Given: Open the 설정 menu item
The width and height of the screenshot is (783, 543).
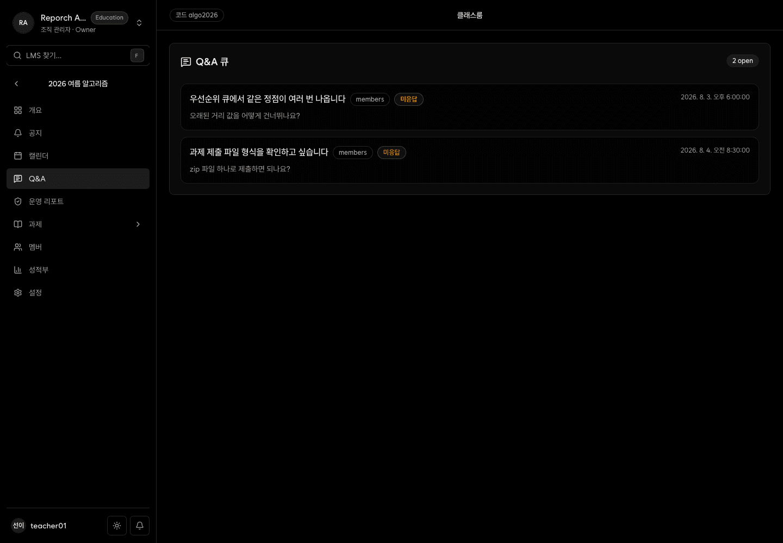Looking at the screenshot, I should coord(78,293).
